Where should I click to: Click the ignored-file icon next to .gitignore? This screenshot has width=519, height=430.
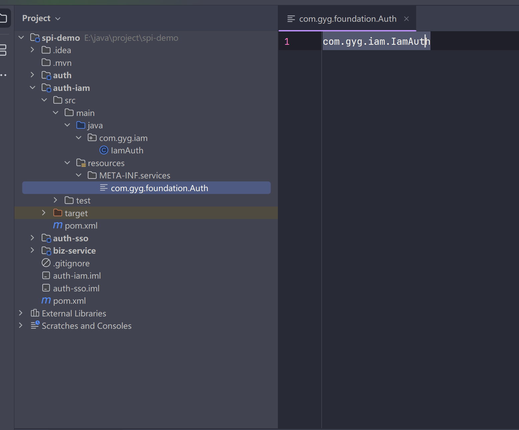pyautogui.click(x=46, y=263)
